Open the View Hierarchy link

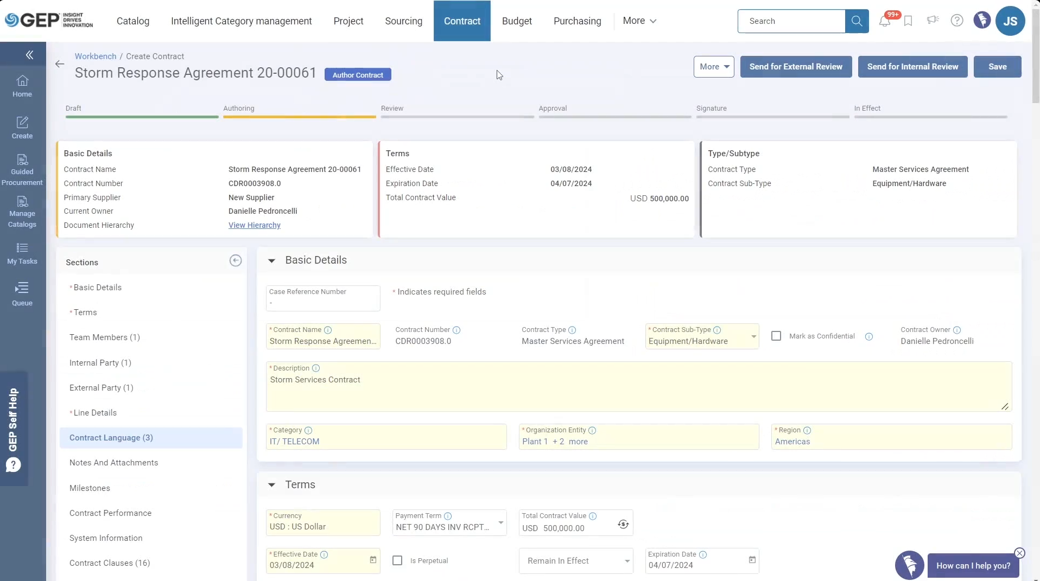255,225
